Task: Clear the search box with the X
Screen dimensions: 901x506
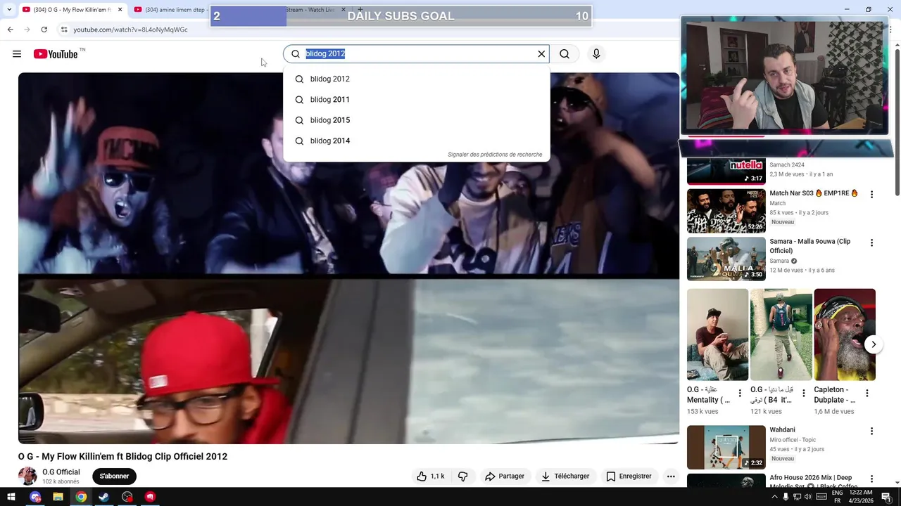Action: click(x=541, y=54)
